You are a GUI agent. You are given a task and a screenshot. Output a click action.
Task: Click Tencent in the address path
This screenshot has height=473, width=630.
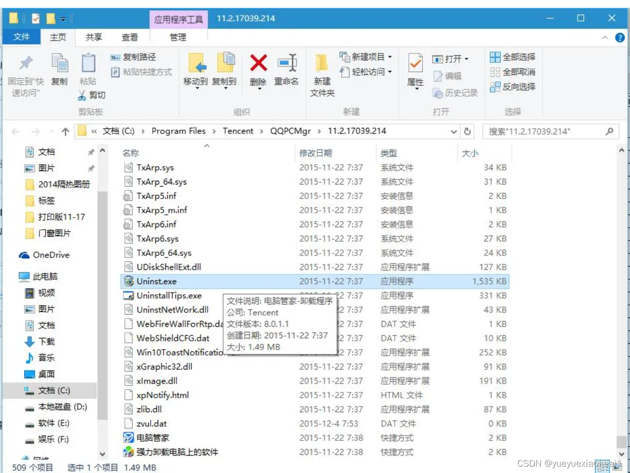pos(238,131)
